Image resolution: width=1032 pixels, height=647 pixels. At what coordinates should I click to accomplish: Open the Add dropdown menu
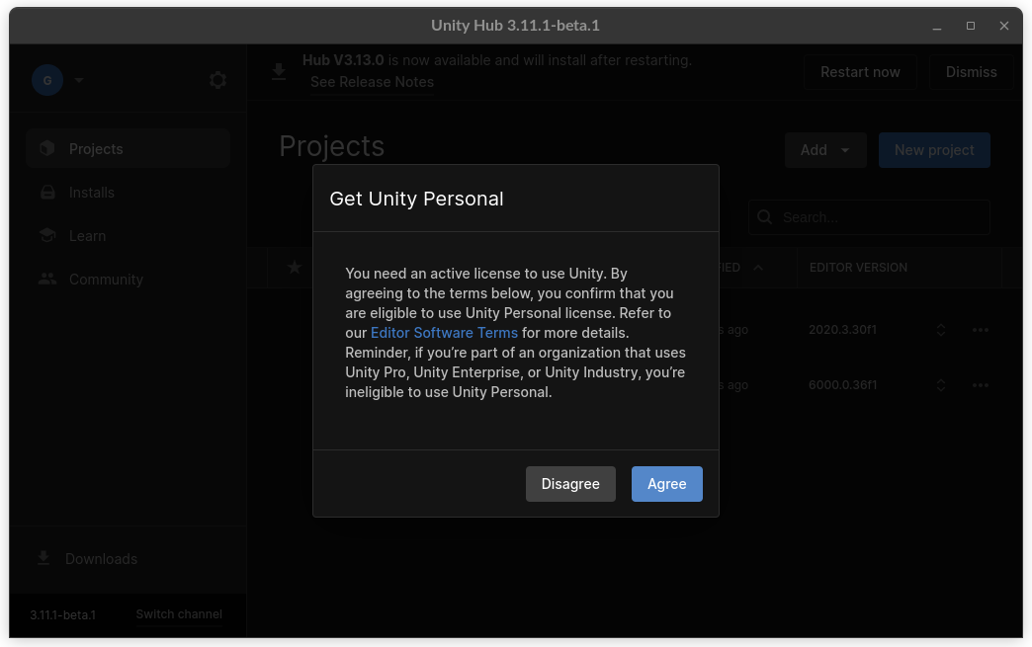[x=824, y=150]
